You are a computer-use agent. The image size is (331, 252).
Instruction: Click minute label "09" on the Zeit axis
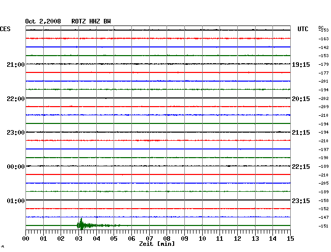(x=184, y=239)
